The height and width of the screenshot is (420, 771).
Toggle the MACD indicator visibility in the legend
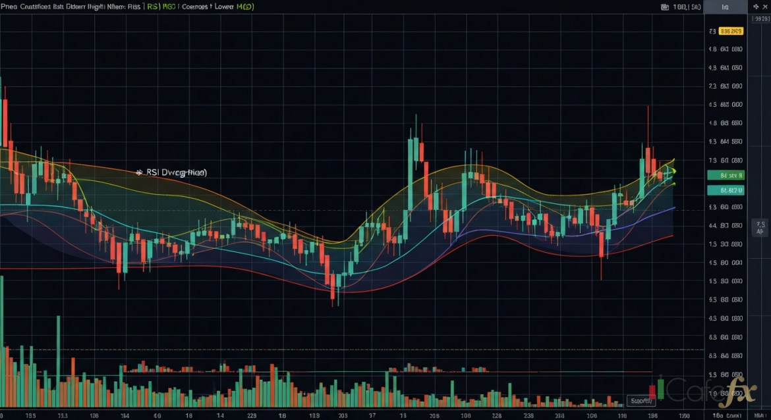tap(168, 7)
